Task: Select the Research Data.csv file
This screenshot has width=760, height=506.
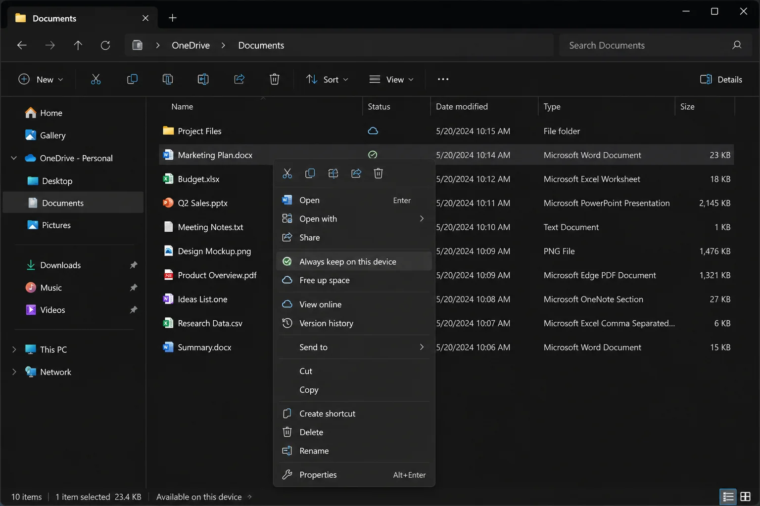Action: (x=446, y=323)
